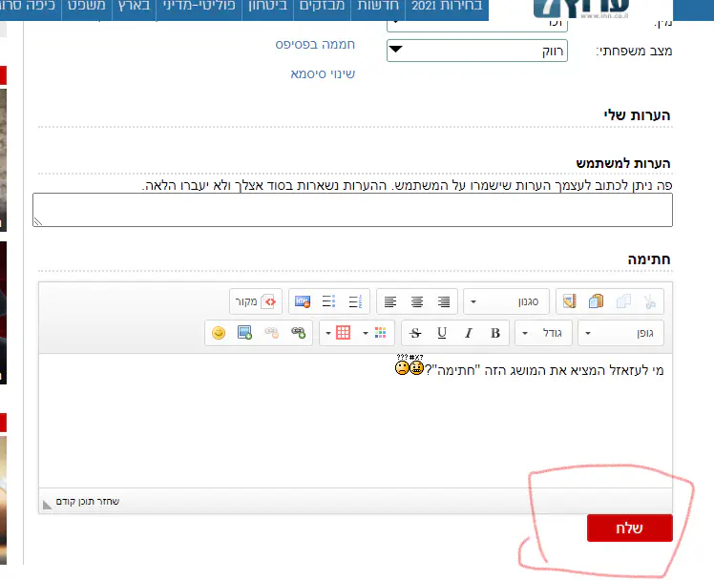
Task: Insert a numbered list
Action: click(356, 302)
